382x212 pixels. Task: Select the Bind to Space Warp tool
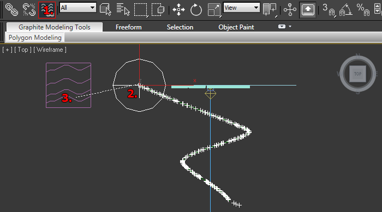point(47,10)
